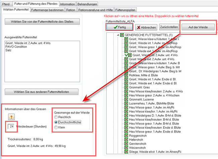Open the yellow question mark help button
The height and width of the screenshot is (159, 218).
pos(11,117)
